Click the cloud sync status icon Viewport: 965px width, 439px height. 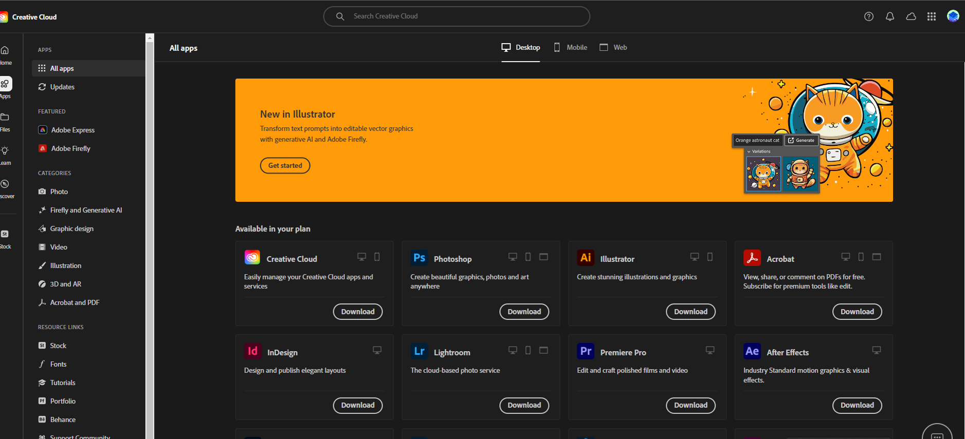911,16
